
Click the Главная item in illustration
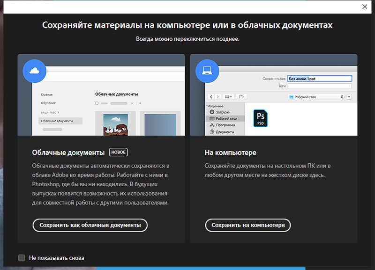[46, 95]
